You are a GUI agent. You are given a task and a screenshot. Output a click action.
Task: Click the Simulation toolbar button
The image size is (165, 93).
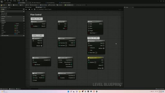[x=60, y=5]
